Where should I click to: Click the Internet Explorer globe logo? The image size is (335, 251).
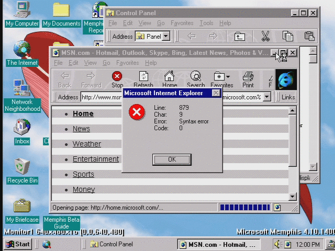pos(286,79)
